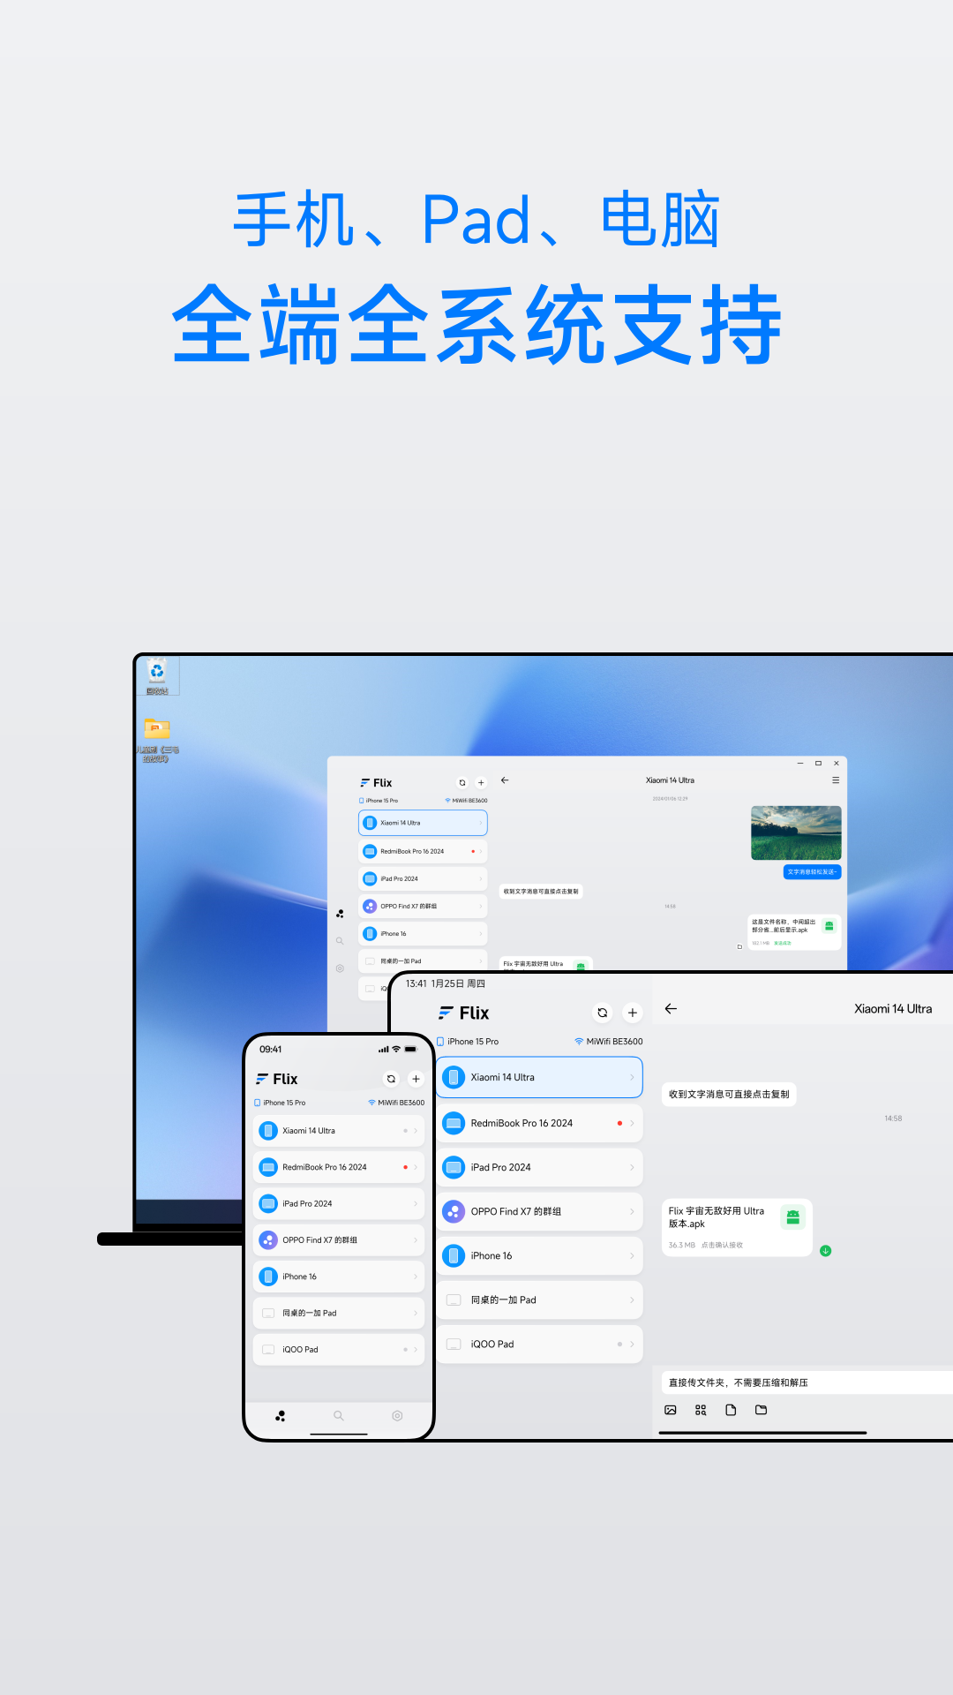Click the blue 文字消息轻松发送 bubble in the laptop chat

click(x=813, y=871)
